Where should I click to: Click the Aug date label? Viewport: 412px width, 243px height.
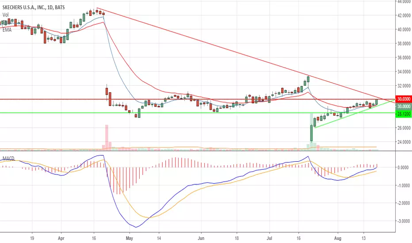(338, 238)
